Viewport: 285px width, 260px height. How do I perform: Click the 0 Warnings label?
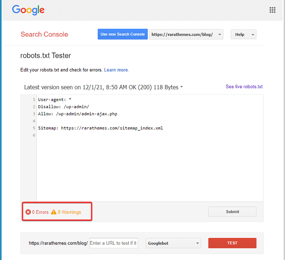(x=69, y=212)
